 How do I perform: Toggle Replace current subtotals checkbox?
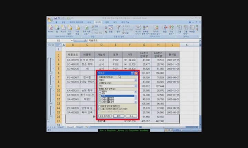coord(100,106)
